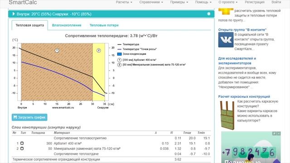The height and width of the screenshot is (163, 290).
Task: Click the black Температура legend line
Action: (120, 44)
